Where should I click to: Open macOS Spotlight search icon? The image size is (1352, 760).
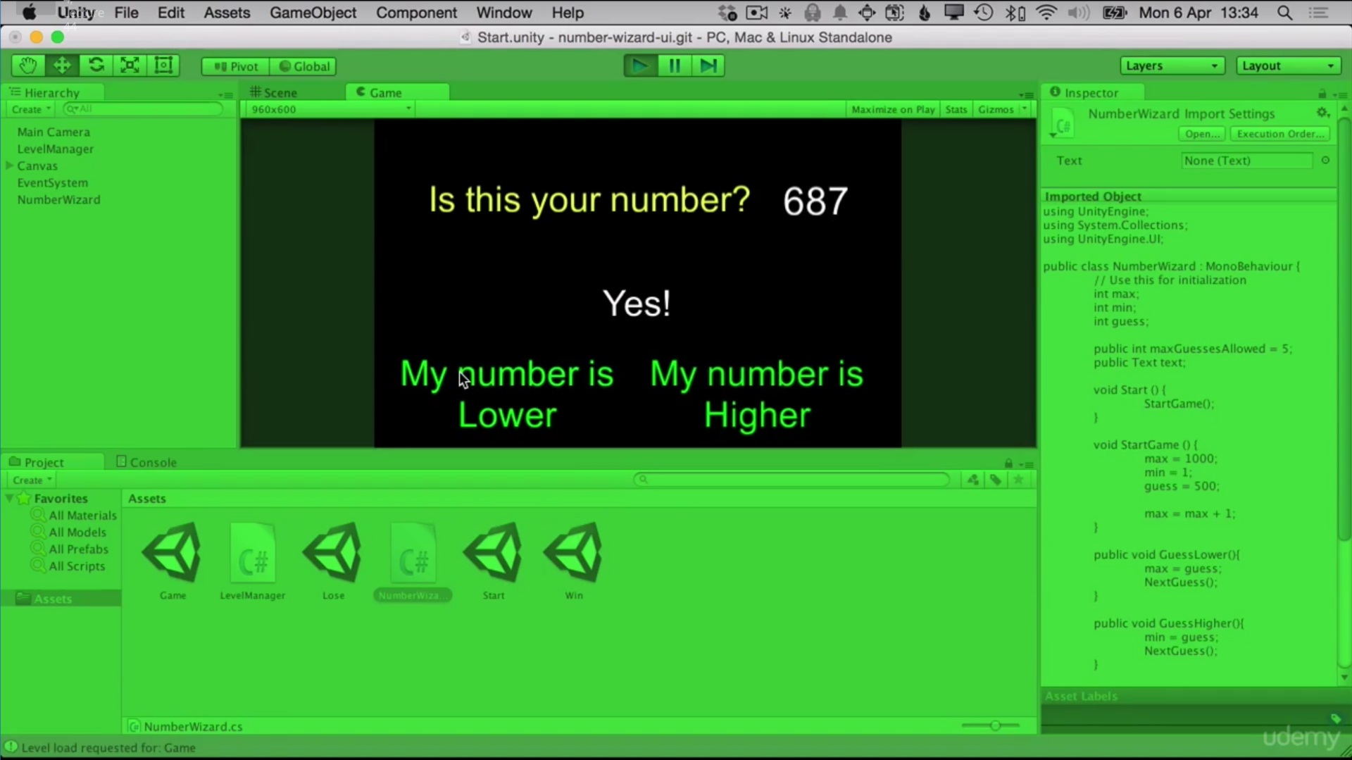[1285, 13]
